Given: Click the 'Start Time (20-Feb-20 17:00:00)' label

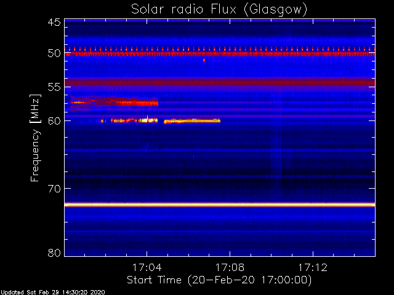Looking at the screenshot, I should coord(219,280).
